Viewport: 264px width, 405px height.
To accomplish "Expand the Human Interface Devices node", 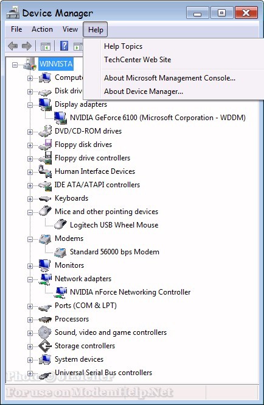I will coord(30,172).
